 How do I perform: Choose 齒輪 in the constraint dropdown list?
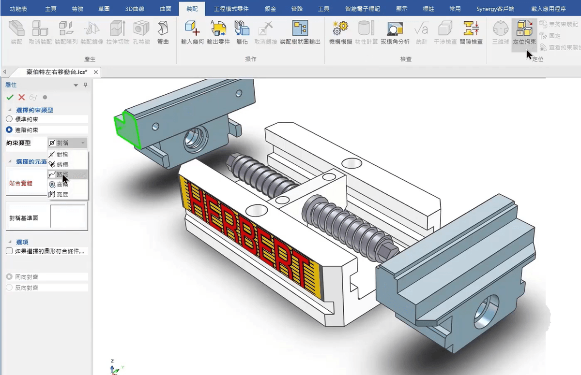pos(62,184)
